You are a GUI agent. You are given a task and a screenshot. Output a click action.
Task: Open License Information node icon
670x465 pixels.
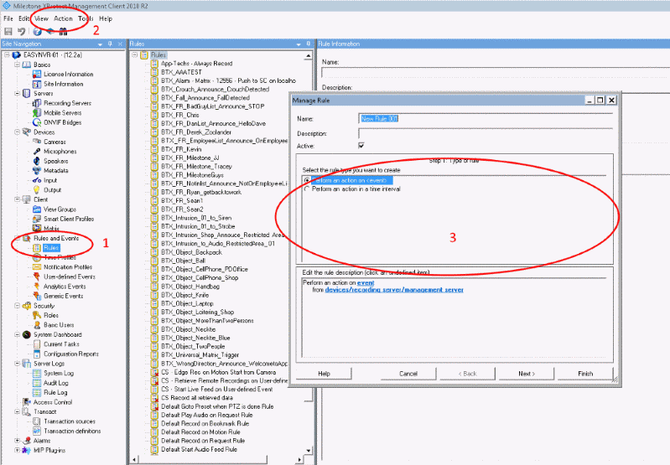coord(37,75)
